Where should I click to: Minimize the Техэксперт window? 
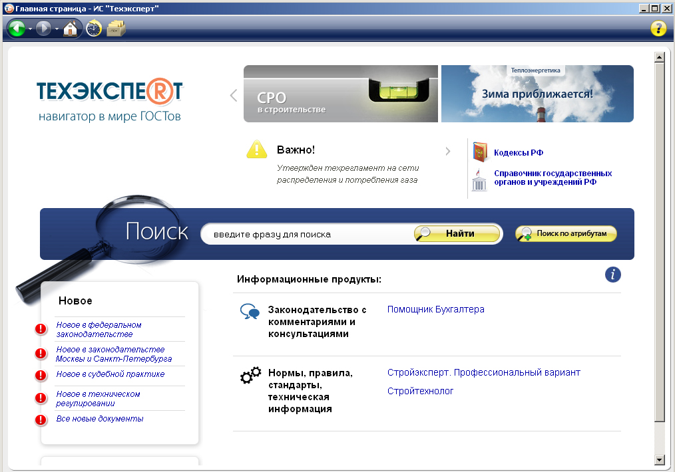pos(644,8)
